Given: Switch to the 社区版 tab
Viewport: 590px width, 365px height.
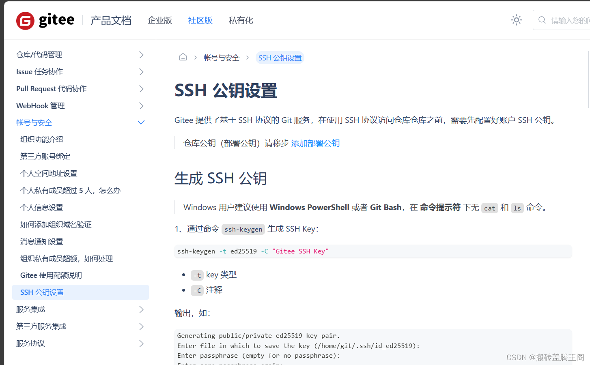Looking at the screenshot, I should (x=200, y=20).
